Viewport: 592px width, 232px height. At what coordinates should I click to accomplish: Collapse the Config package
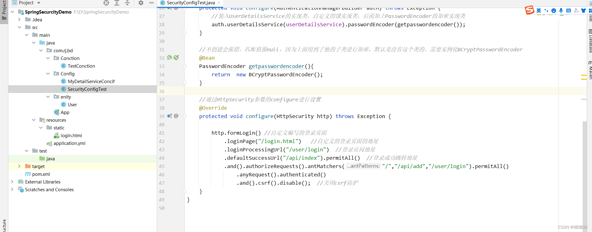[48, 74]
